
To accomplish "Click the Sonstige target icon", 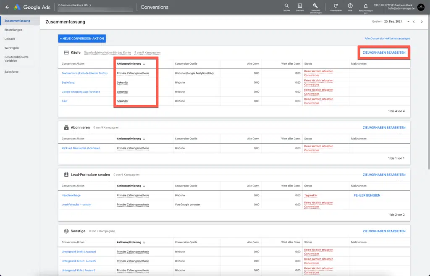I will click(x=66, y=231).
